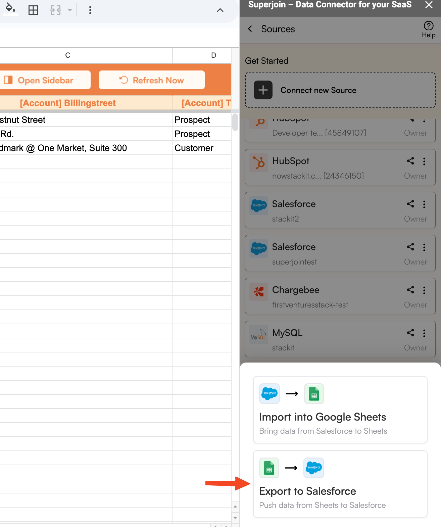
Task: Select the One Market, Suite 300 cell
Action: click(x=86, y=148)
